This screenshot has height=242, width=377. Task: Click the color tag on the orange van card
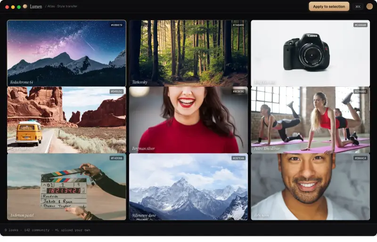(x=116, y=92)
